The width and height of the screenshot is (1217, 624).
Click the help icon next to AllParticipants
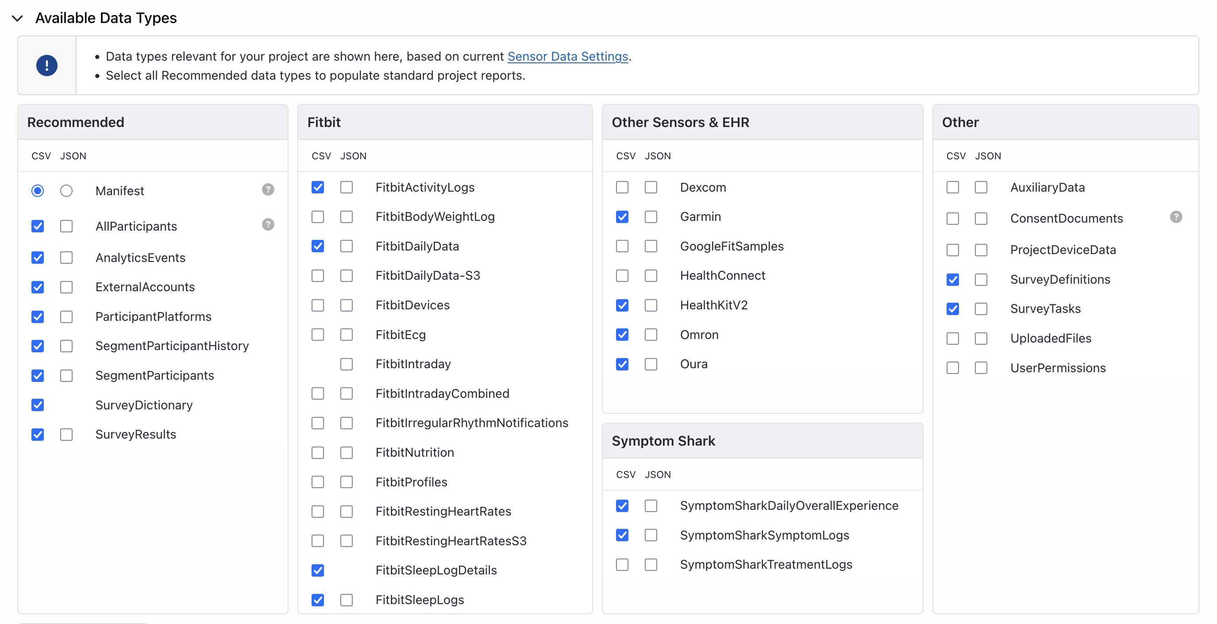(268, 224)
